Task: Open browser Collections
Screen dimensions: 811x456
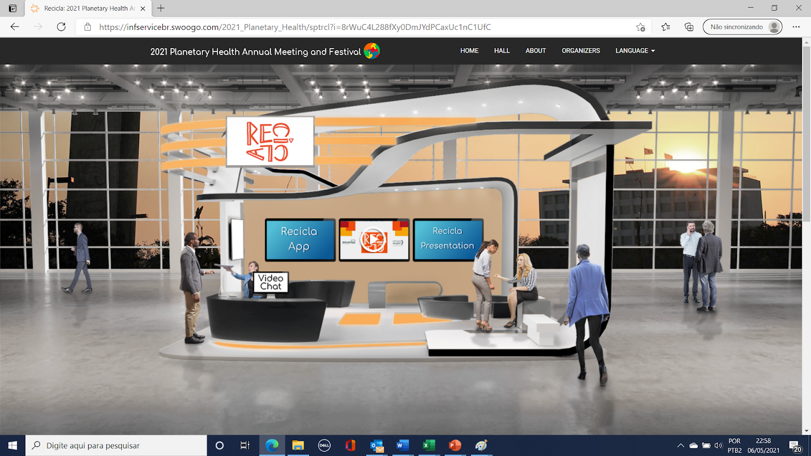Action: click(689, 27)
